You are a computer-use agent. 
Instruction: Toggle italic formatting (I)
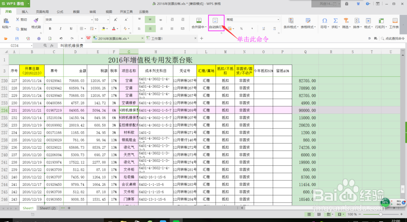[x=61, y=28]
